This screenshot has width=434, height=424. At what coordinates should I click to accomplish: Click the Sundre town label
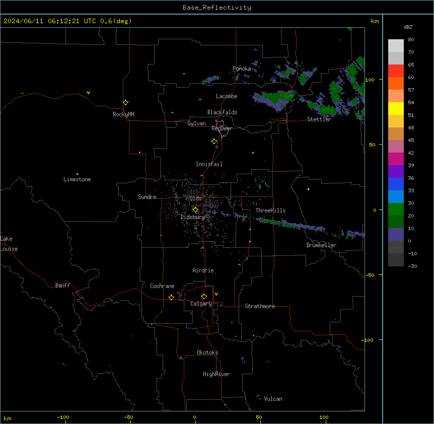click(x=147, y=197)
